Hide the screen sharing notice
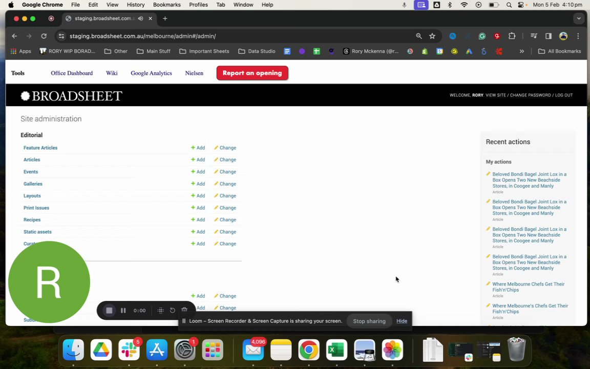Image resolution: width=590 pixels, height=369 pixels. [402, 321]
